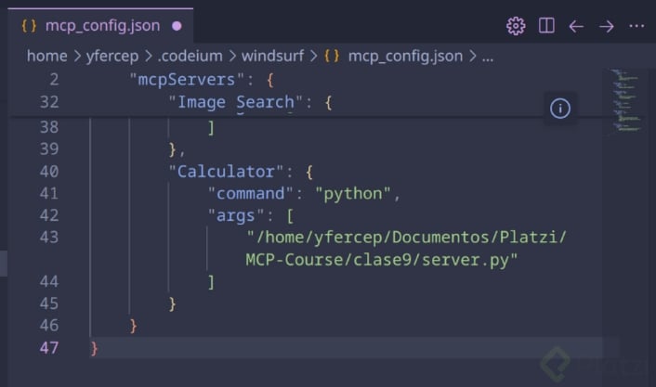Viewport: 656px width, 387px height.
Task: Navigate forward with the right arrow
Action: [607, 26]
